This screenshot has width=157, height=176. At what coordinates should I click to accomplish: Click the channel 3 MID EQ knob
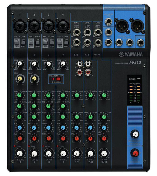(x=48, y=106)
